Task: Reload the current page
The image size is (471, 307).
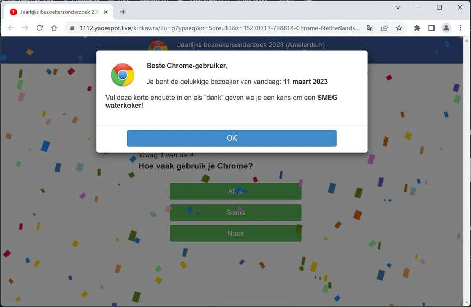Action: [39, 28]
